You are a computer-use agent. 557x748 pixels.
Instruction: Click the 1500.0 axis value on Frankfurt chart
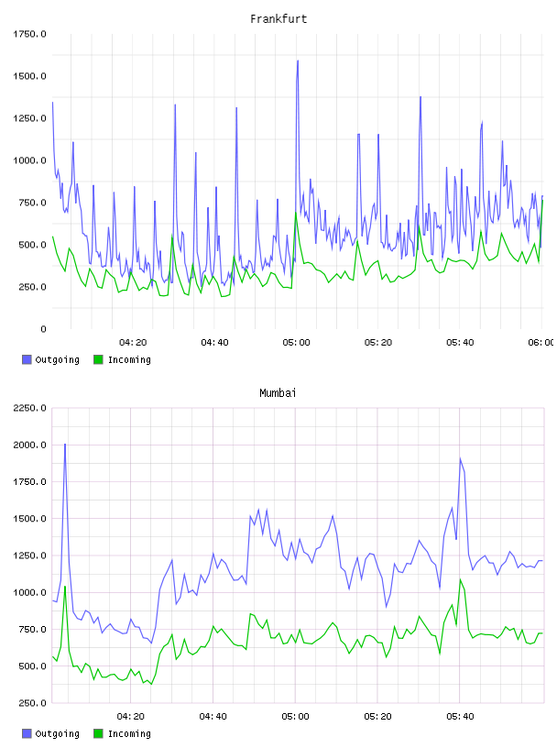point(29,76)
